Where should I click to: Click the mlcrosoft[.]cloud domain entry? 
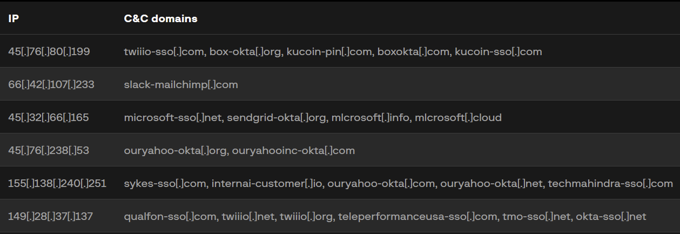coord(458,118)
